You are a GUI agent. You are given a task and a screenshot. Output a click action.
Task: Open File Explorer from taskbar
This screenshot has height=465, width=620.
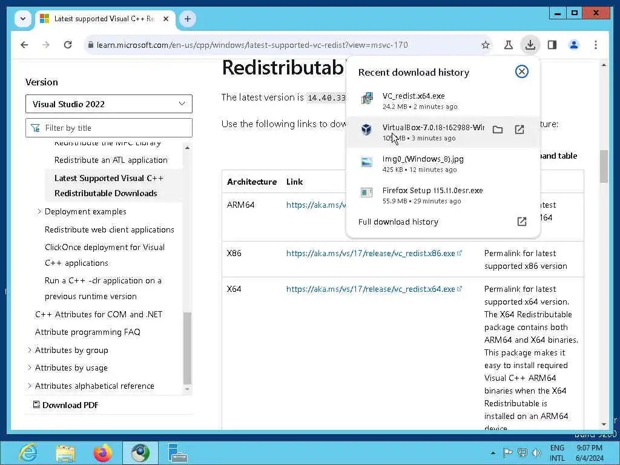pos(65,453)
